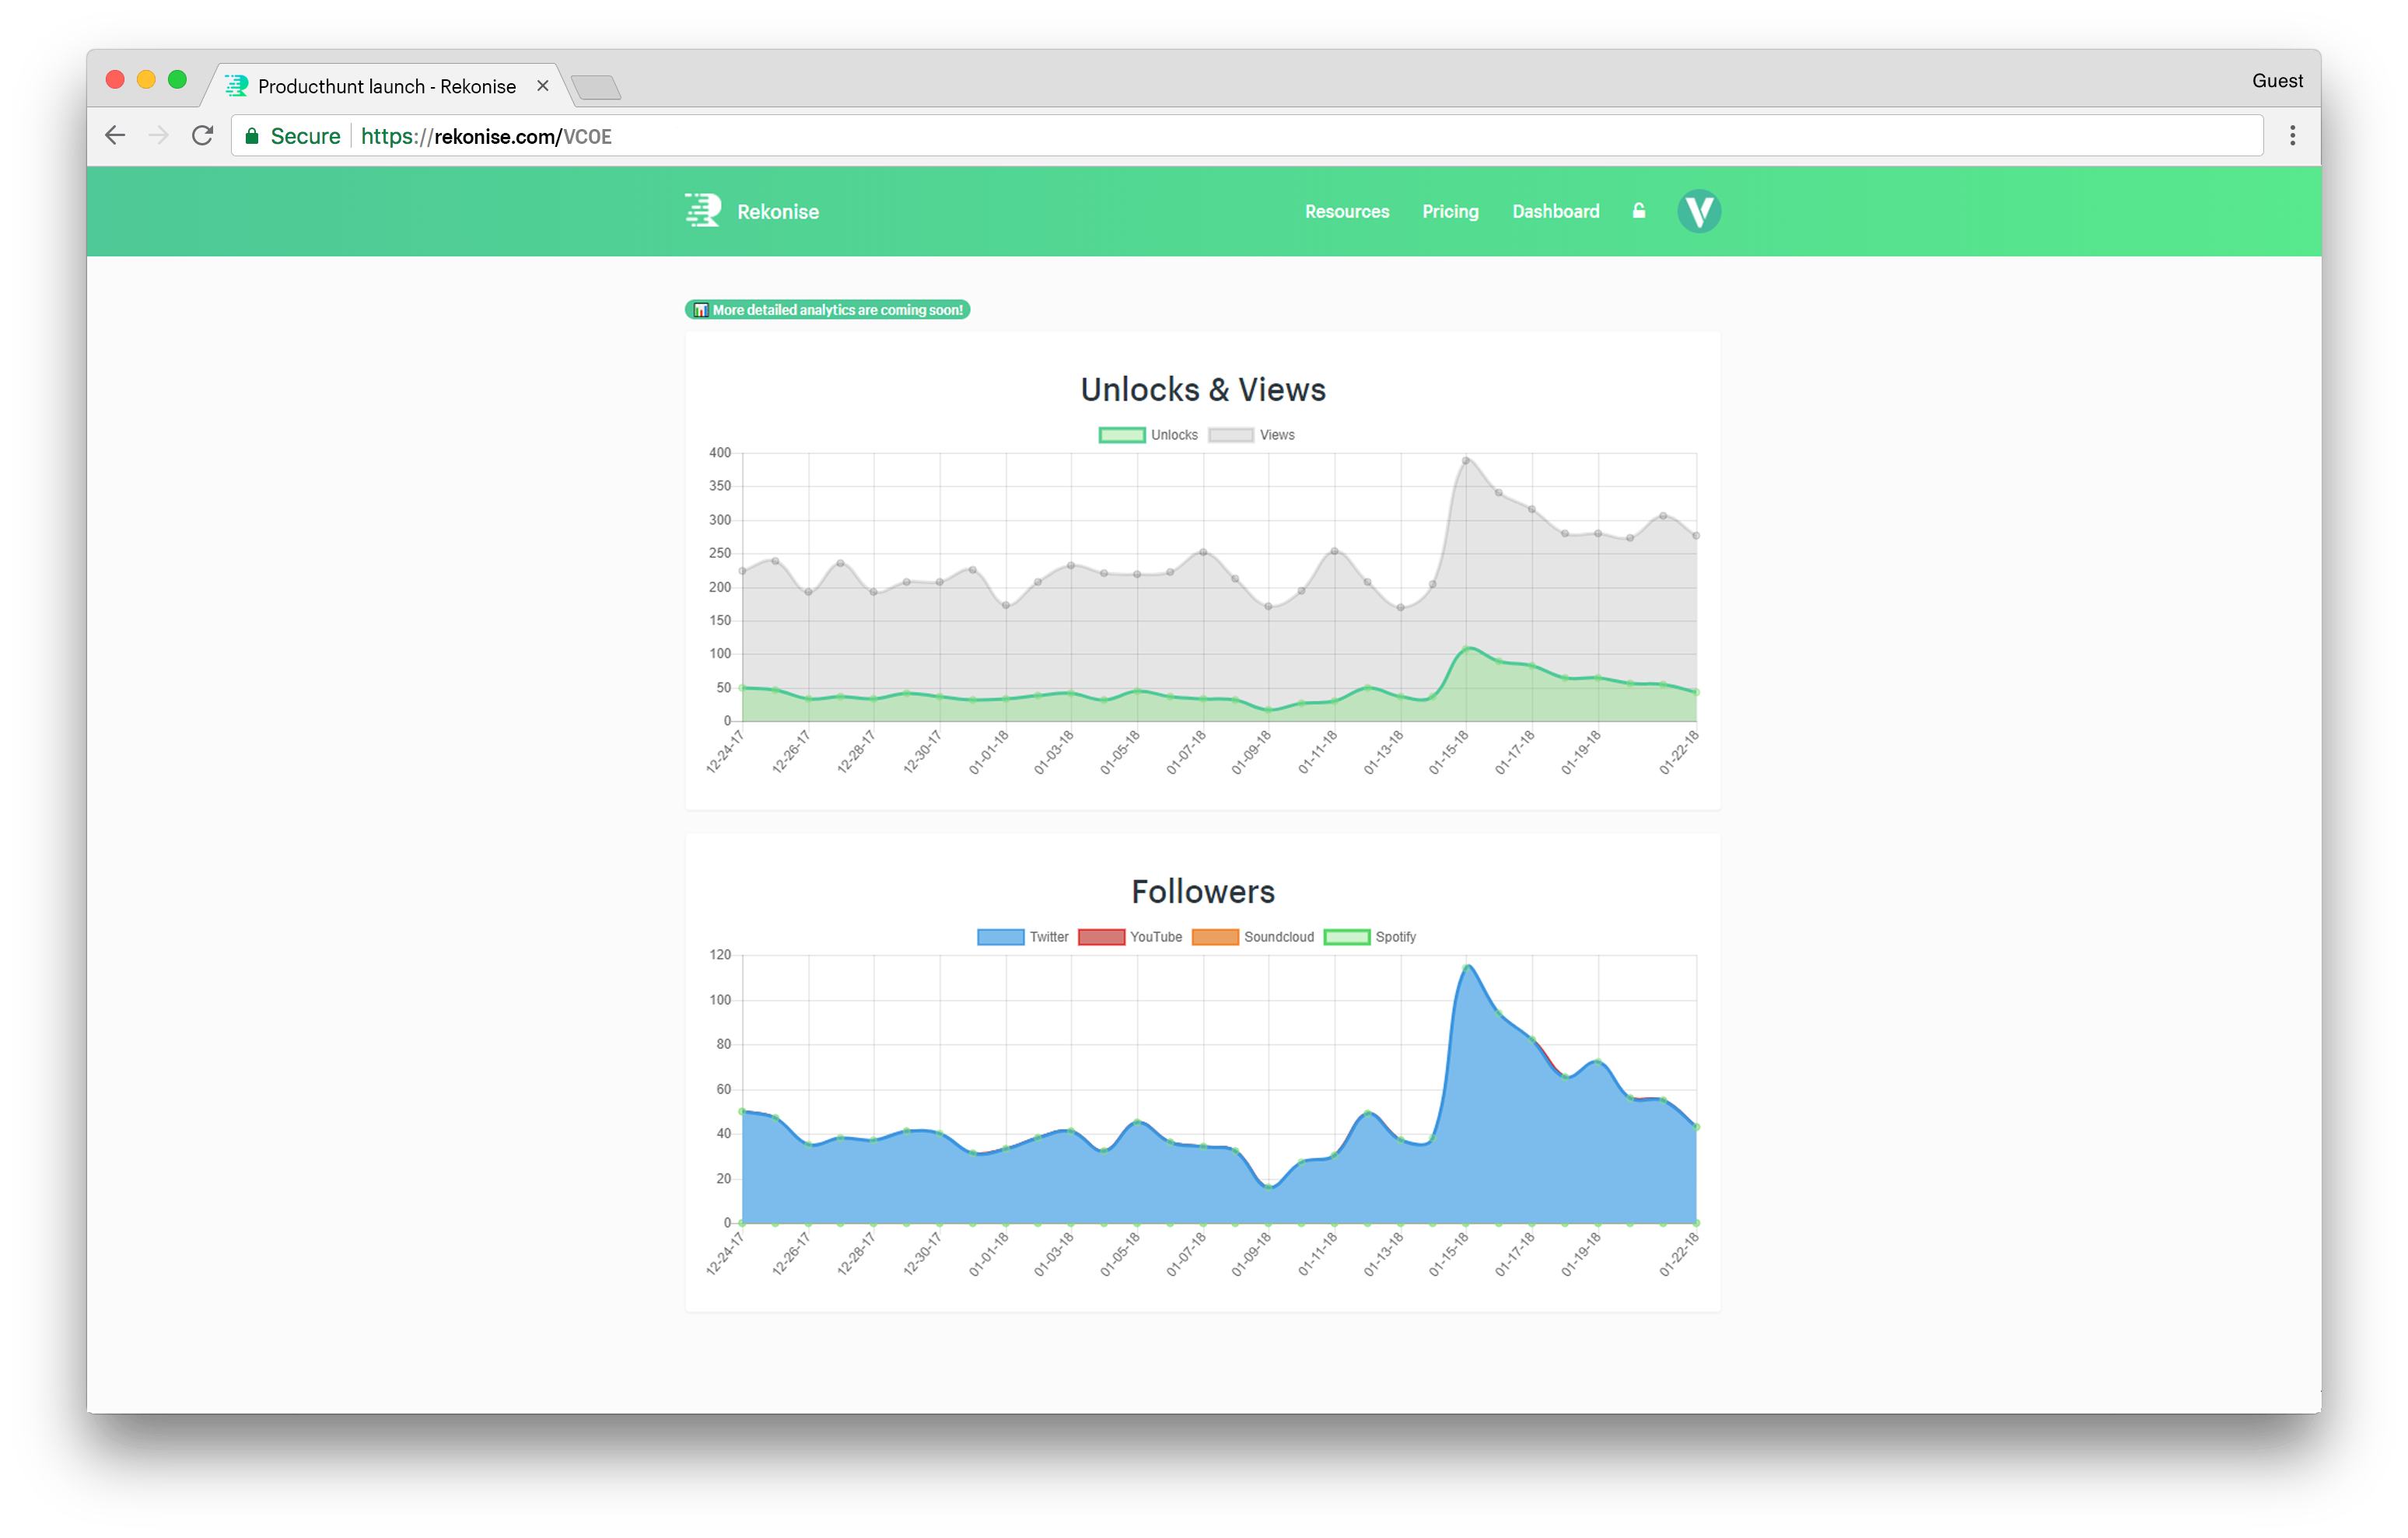Go to the Pricing page
The image size is (2408, 1538).
(1450, 212)
